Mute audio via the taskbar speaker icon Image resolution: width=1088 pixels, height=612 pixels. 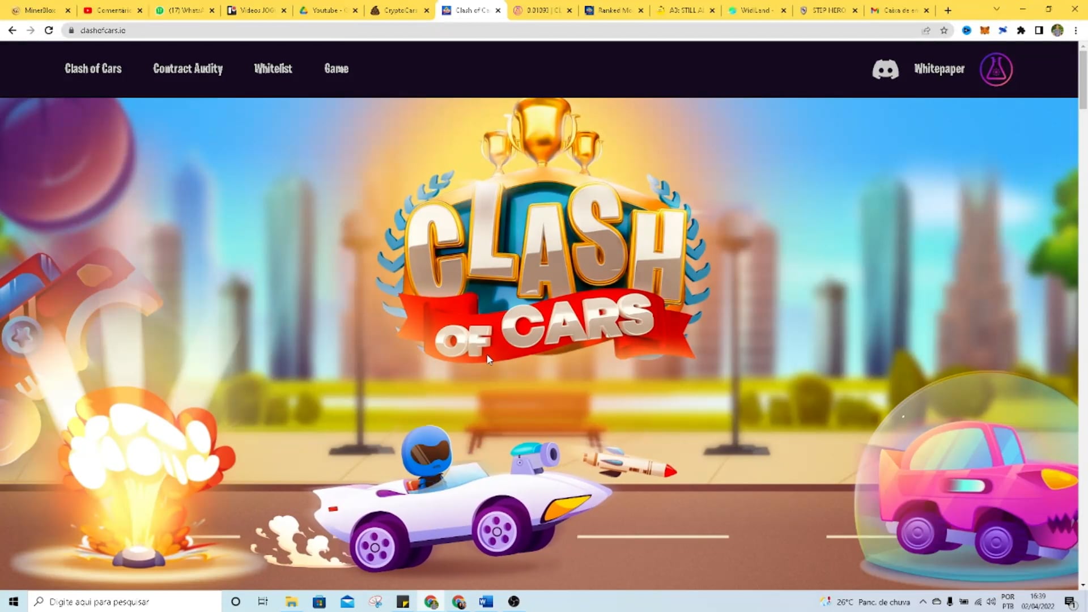pyautogui.click(x=992, y=602)
